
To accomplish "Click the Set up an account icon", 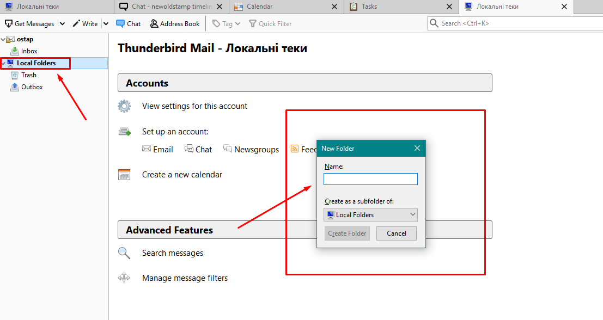I will [125, 132].
